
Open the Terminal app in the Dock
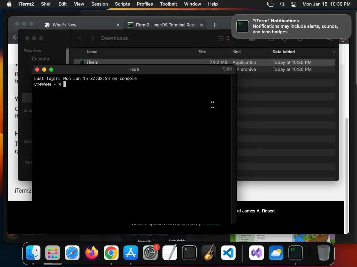click(x=189, y=253)
